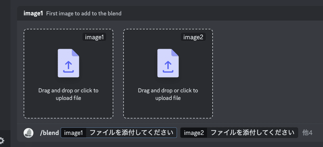
Task: Focus image1 ファイルを添付してください field
Action: tap(119, 133)
